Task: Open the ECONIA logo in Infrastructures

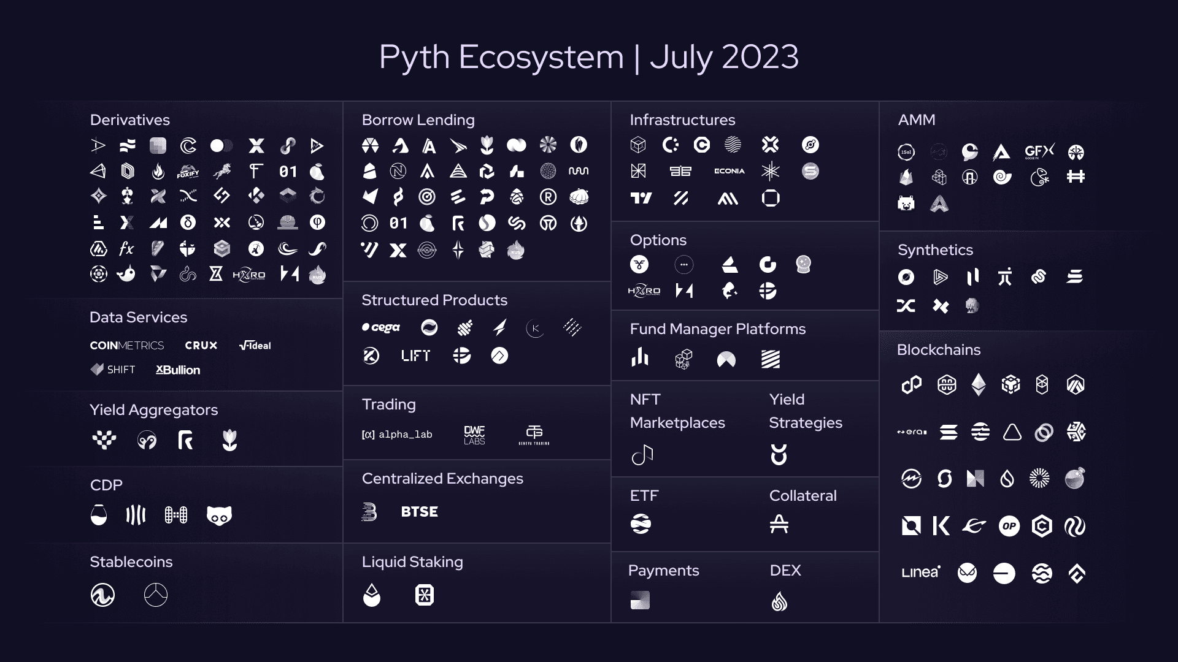Action: pyautogui.click(x=729, y=171)
